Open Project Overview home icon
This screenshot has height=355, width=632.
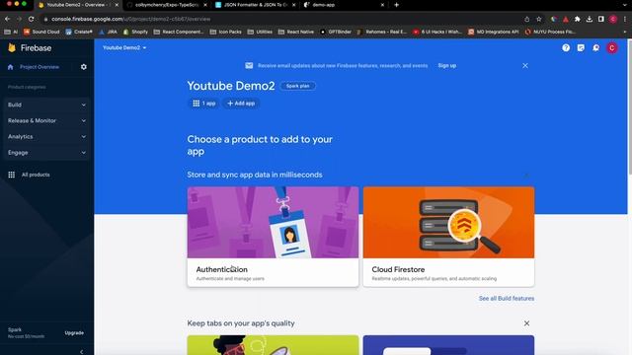(x=11, y=67)
